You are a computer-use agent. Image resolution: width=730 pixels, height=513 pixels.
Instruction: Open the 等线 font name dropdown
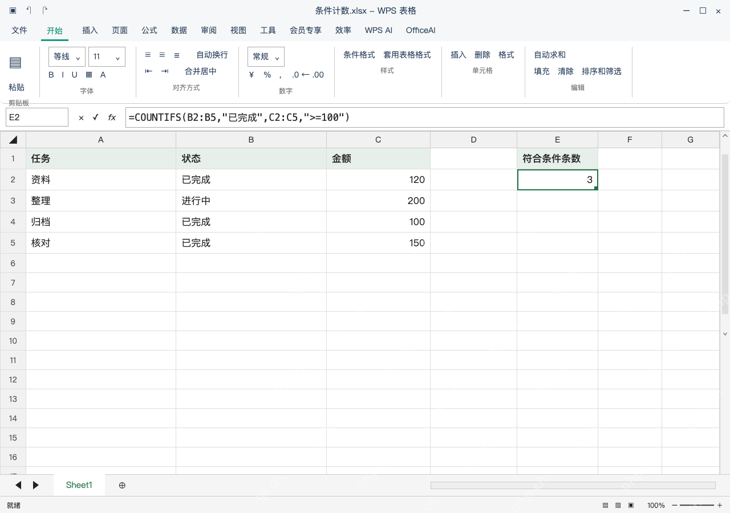click(x=67, y=56)
